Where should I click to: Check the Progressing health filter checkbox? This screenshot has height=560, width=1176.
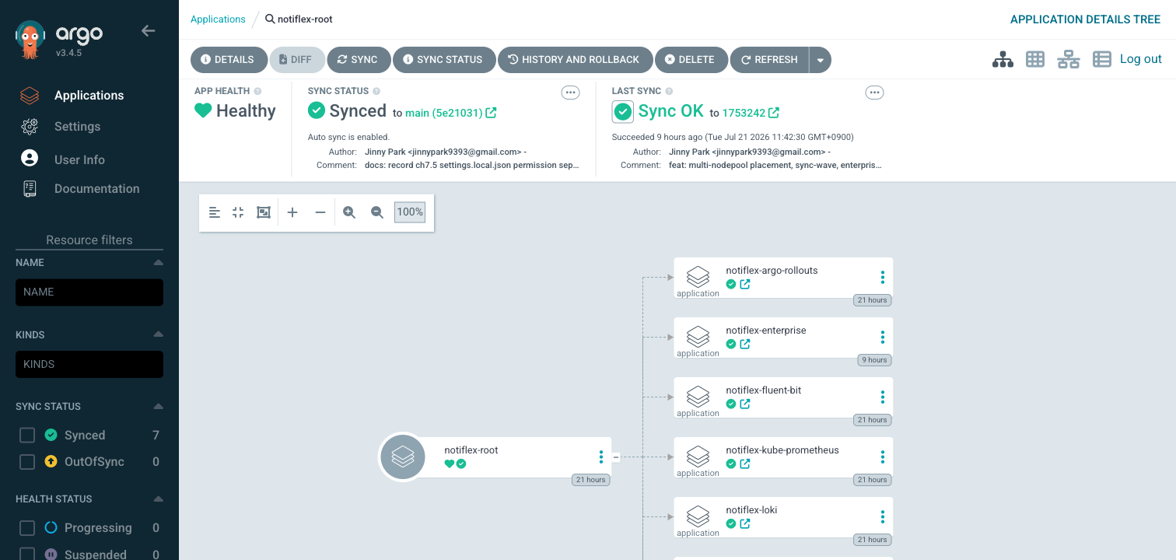pos(27,528)
